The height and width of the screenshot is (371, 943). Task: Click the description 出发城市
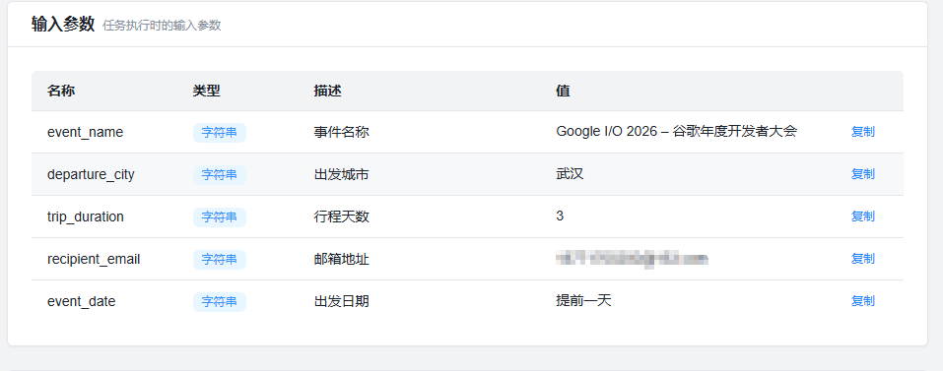[341, 175]
